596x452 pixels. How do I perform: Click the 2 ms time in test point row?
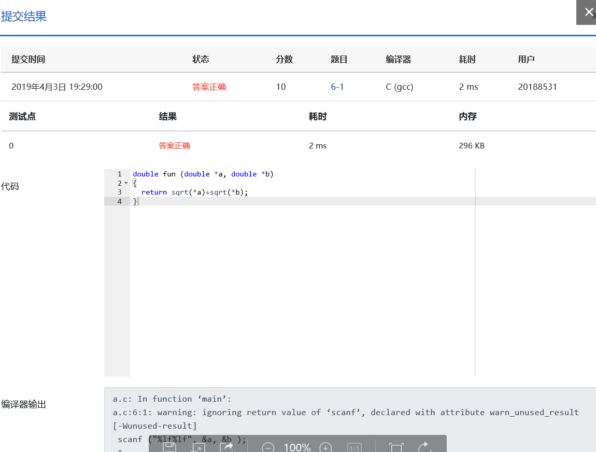click(x=317, y=146)
